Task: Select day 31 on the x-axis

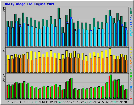Action: pyautogui.click(x=126, y=102)
